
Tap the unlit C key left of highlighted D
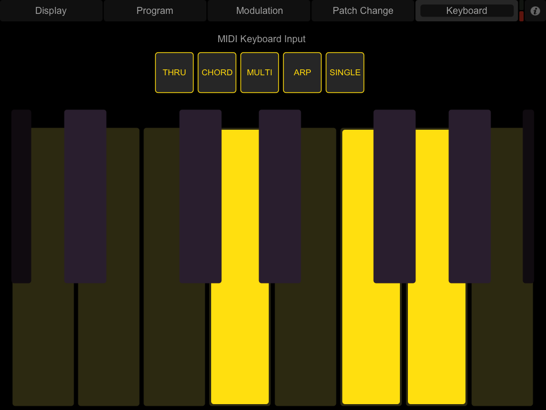(174, 347)
